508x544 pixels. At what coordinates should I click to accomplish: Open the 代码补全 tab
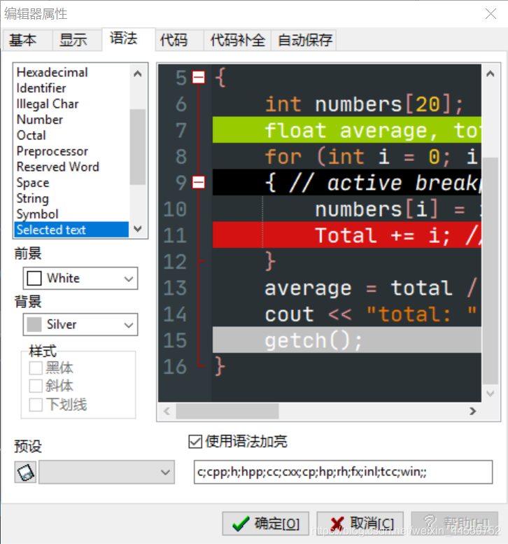tap(237, 40)
